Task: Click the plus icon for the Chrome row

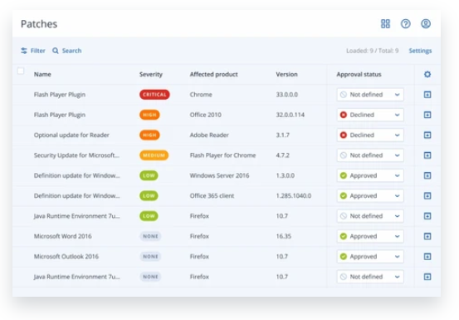Action: pos(427,95)
